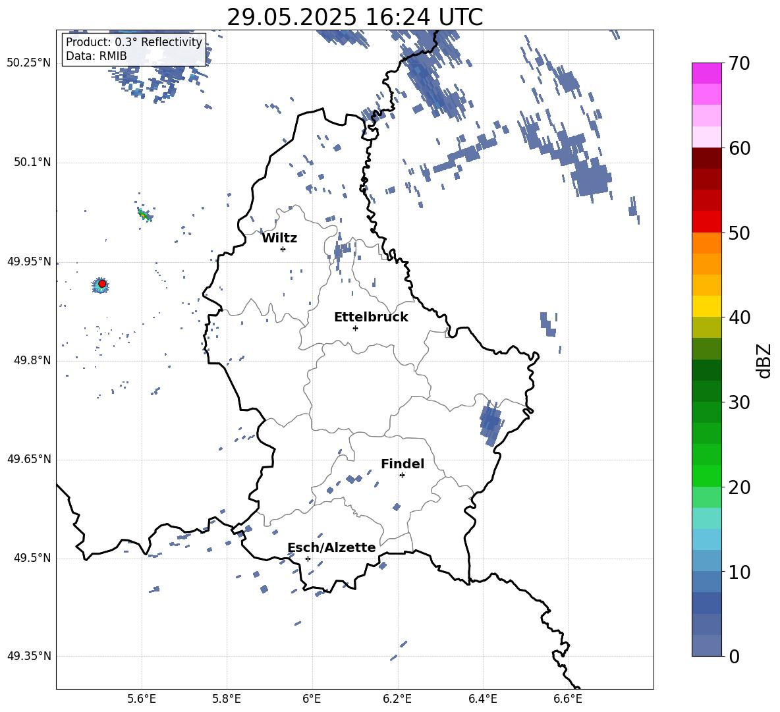The image size is (780, 712).
Task: Click the Product: 0.3° Reflectivity label
Action: click(134, 41)
